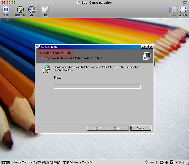Viewport: 189px width, 165px height.
Task: Pause the virtual machine with 暂停
Action: point(6,11)
